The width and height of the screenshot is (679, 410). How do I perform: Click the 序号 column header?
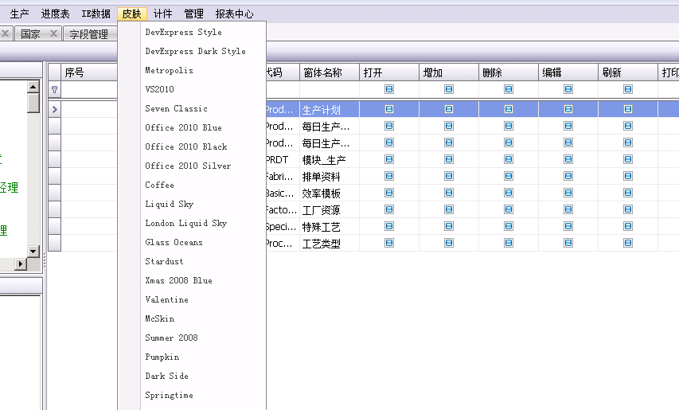(x=89, y=72)
